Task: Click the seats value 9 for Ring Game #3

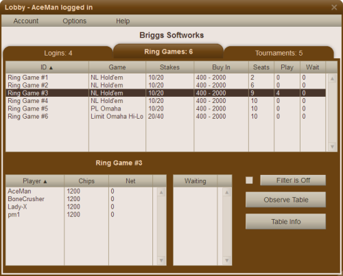Action: click(x=252, y=93)
